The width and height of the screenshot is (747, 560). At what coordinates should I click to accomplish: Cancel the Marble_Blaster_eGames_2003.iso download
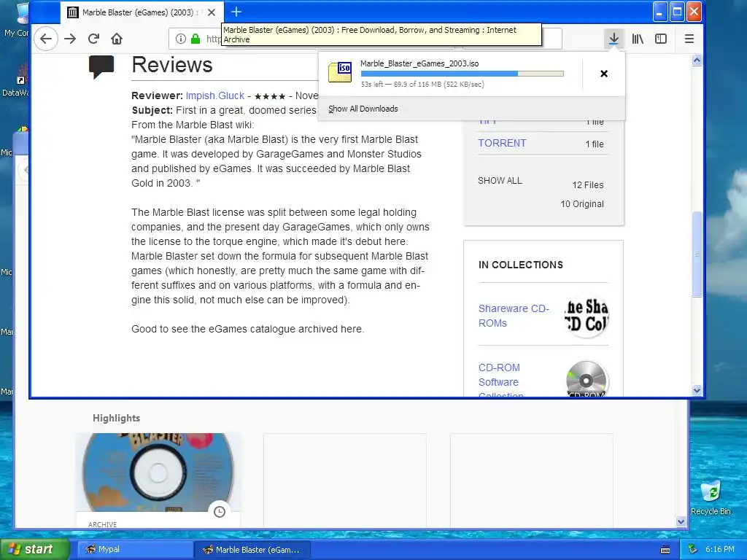point(604,74)
